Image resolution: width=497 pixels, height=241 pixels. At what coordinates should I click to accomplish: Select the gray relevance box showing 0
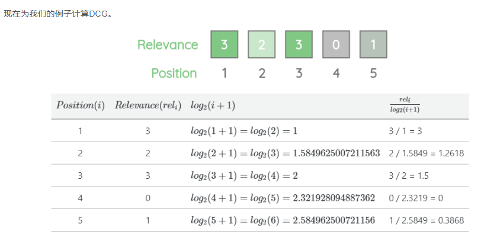coord(336,44)
